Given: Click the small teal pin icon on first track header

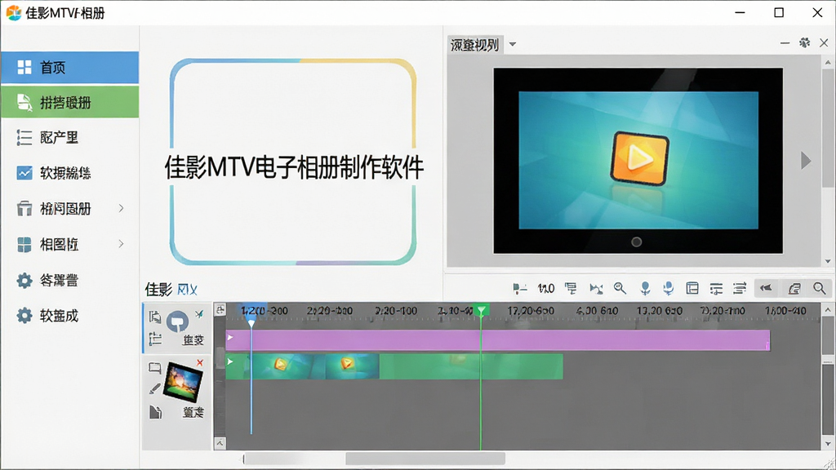Looking at the screenshot, I should tap(199, 314).
